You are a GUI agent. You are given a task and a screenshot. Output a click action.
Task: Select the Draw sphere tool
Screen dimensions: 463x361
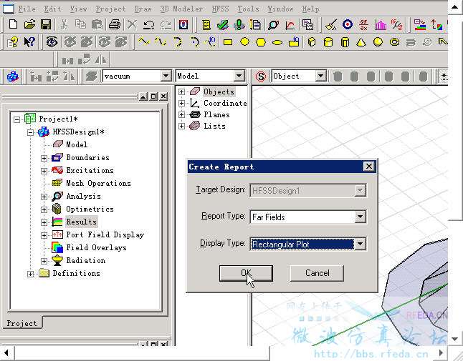pos(378,42)
